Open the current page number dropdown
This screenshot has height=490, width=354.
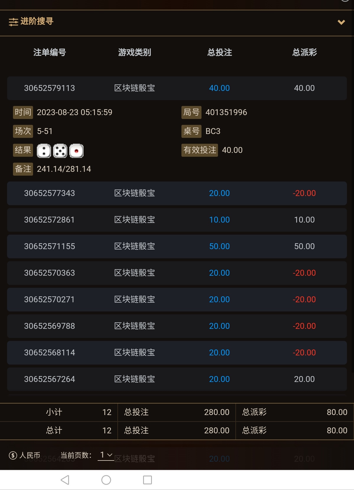106,455
